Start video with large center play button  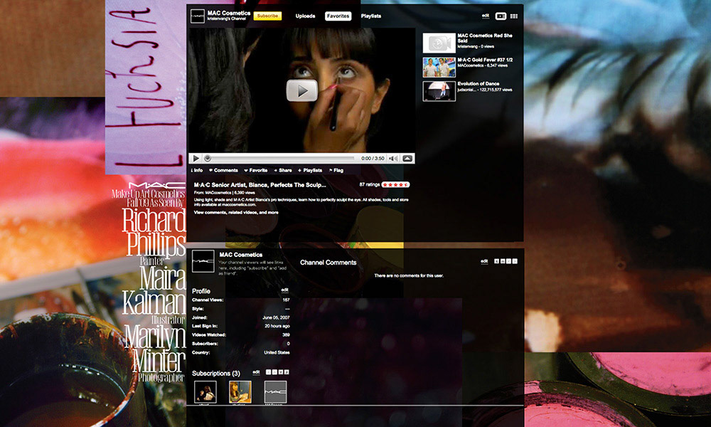click(302, 90)
